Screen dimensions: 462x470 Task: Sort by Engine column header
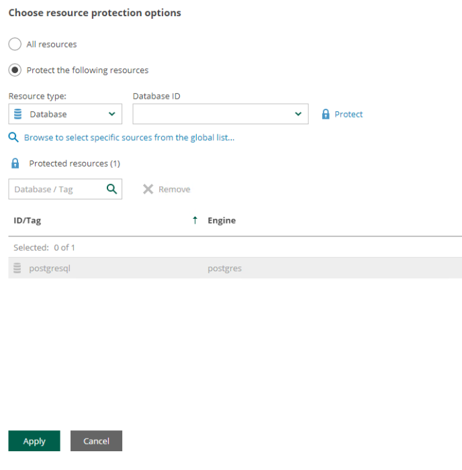coord(222,221)
